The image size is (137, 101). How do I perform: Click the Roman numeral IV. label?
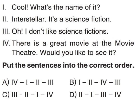coord(7,43)
